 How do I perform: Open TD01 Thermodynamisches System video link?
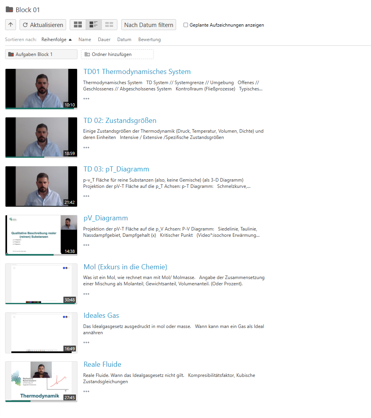coord(137,72)
